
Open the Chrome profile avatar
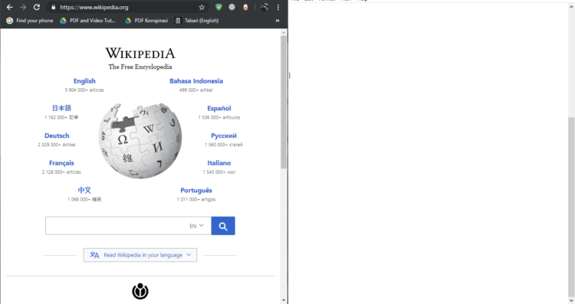[264, 7]
